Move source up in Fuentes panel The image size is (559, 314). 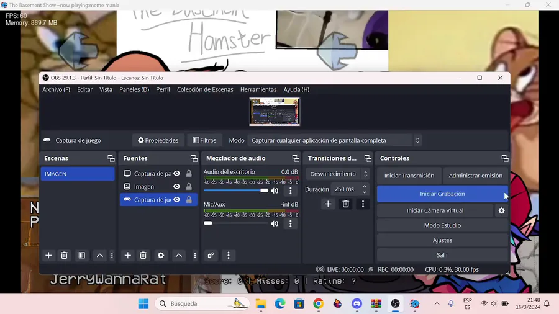(x=179, y=255)
